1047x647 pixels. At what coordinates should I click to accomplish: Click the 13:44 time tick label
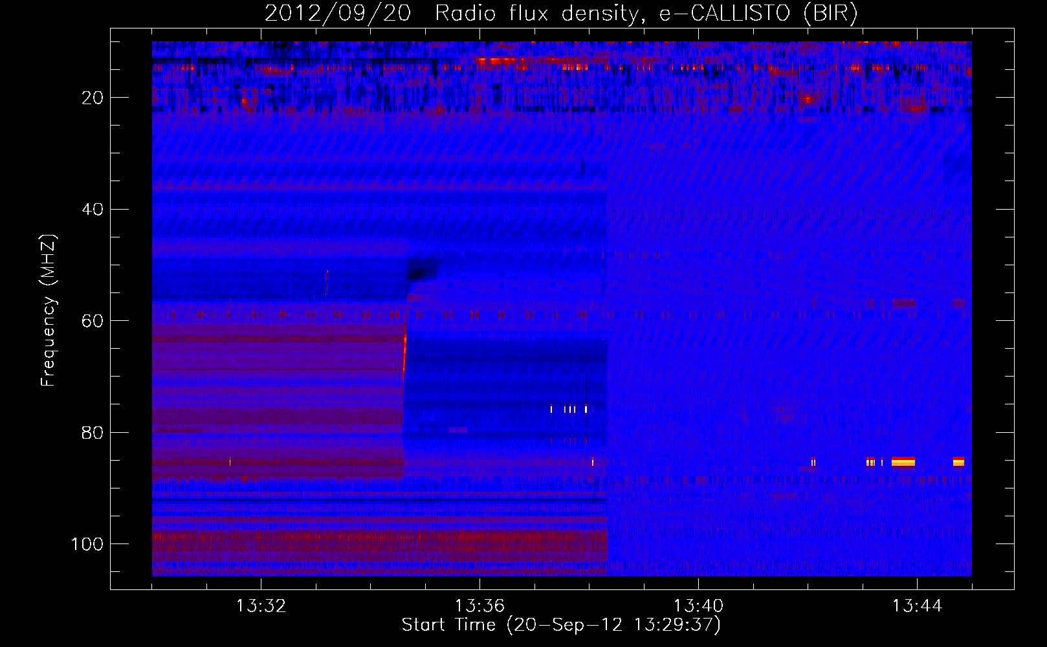tap(917, 606)
